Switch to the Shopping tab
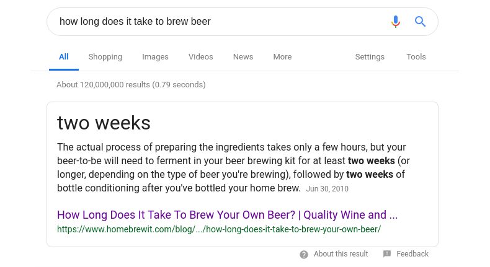 click(105, 57)
